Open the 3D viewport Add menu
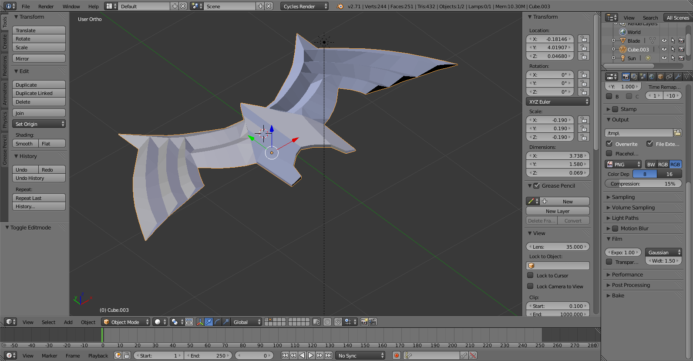 coord(68,322)
